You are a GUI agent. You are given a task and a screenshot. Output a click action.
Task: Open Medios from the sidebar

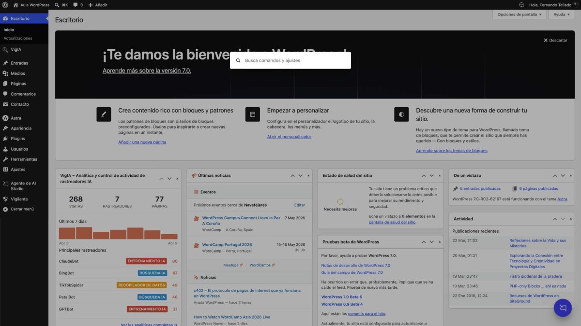21,73
